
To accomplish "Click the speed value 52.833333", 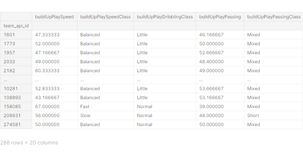I will [48, 89].
